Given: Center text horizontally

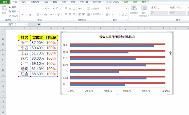Looking at the screenshot, I should [70, 15].
